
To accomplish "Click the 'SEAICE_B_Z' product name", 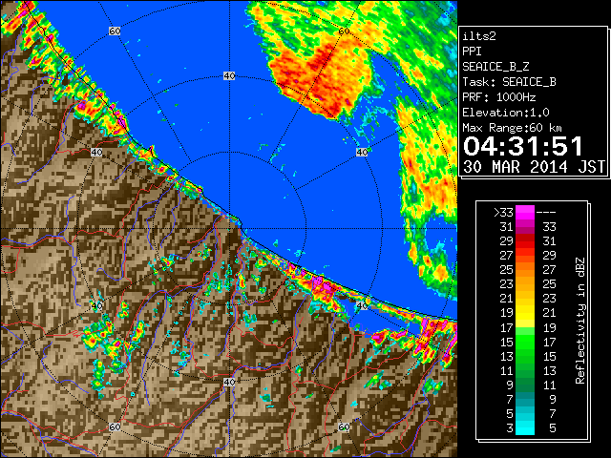I will click(x=495, y=67).
